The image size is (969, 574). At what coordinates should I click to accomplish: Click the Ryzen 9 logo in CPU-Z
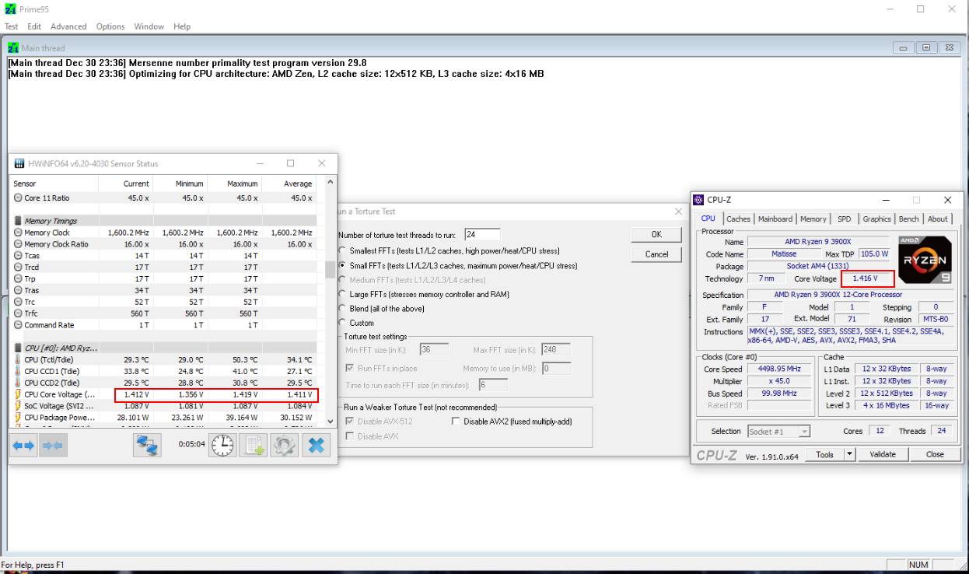pos(925,261)
